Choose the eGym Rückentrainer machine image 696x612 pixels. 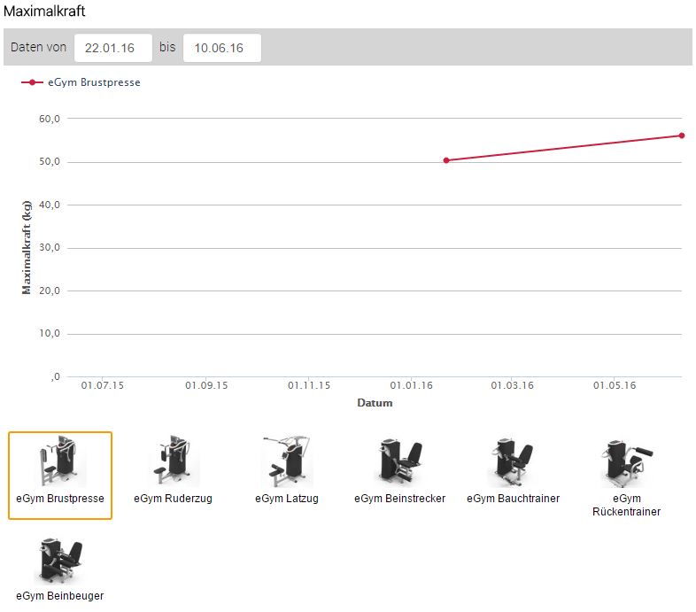[x=626, y=461]
